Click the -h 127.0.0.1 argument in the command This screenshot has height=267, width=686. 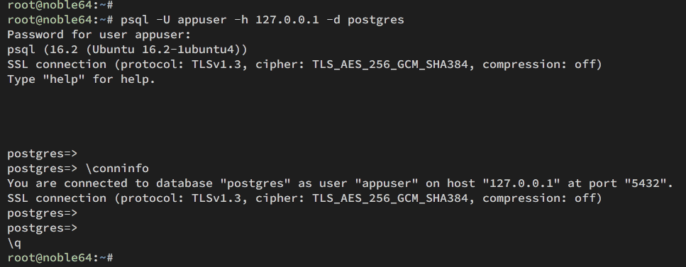click(x=277, y=20)
